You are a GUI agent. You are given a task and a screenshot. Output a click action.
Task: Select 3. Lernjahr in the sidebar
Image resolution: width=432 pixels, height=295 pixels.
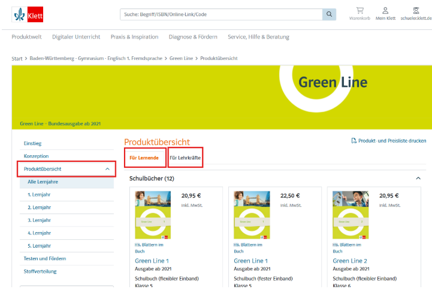39,220
